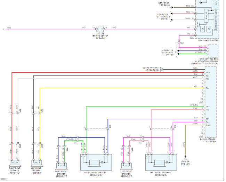Screen dimensions: 226x182
Task: Click the "YEL" label on wire to RL- pin 6
Action: (196, 87)
